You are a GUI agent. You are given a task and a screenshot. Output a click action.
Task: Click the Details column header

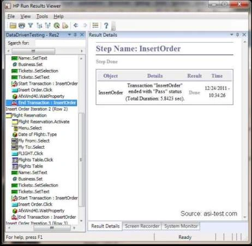[x=155, y=76]
